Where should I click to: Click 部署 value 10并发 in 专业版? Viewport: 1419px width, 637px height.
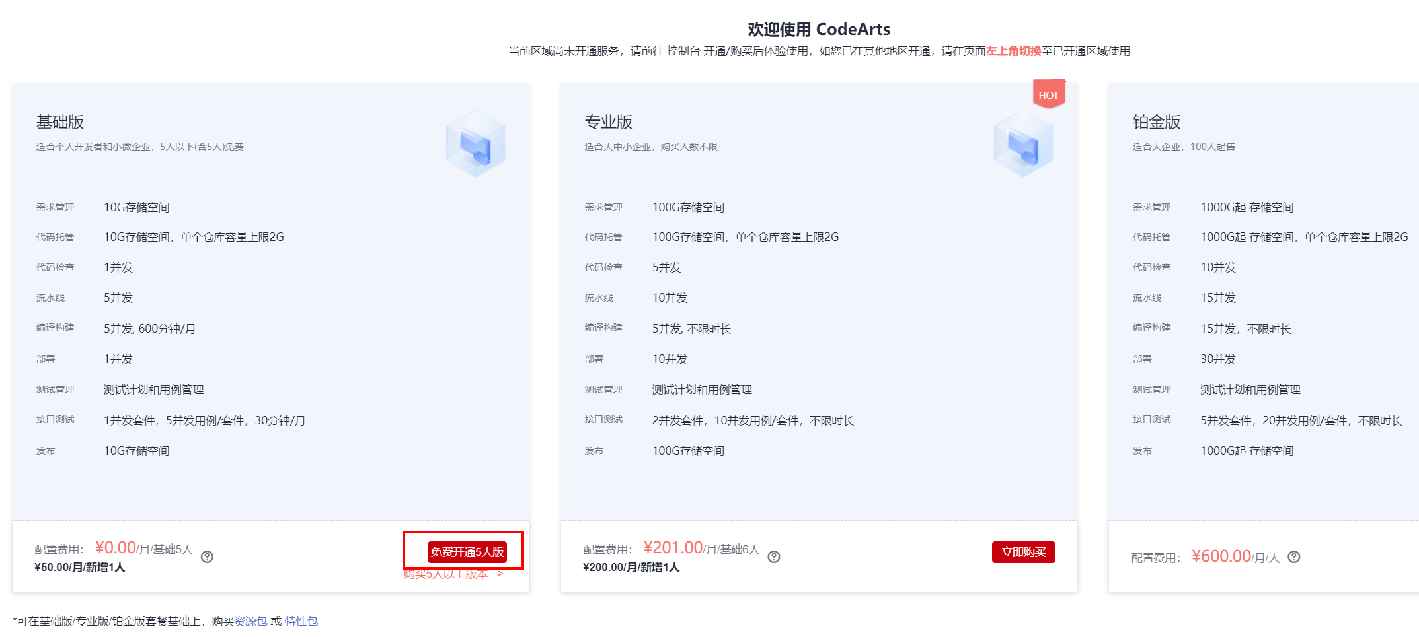point(670,359)
